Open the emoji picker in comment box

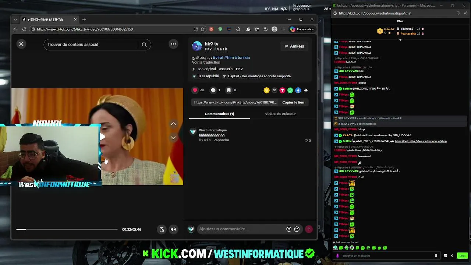click(297, 229)
